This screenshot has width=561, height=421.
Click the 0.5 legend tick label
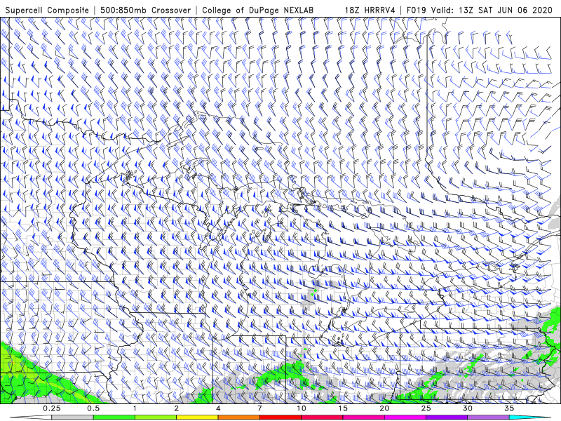[93, 408]
